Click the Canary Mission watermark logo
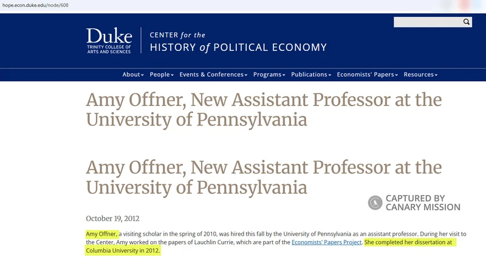Viewport: 486px width, 275px height. pyautogui.click(x=375, y=203)
